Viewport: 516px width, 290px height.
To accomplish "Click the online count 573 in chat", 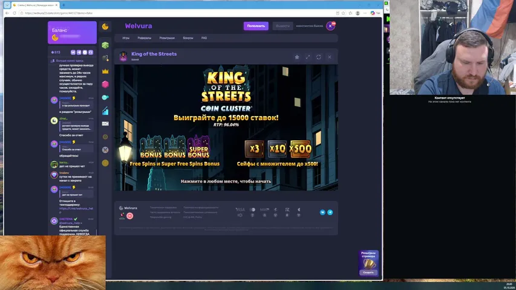I will (56, 53).
